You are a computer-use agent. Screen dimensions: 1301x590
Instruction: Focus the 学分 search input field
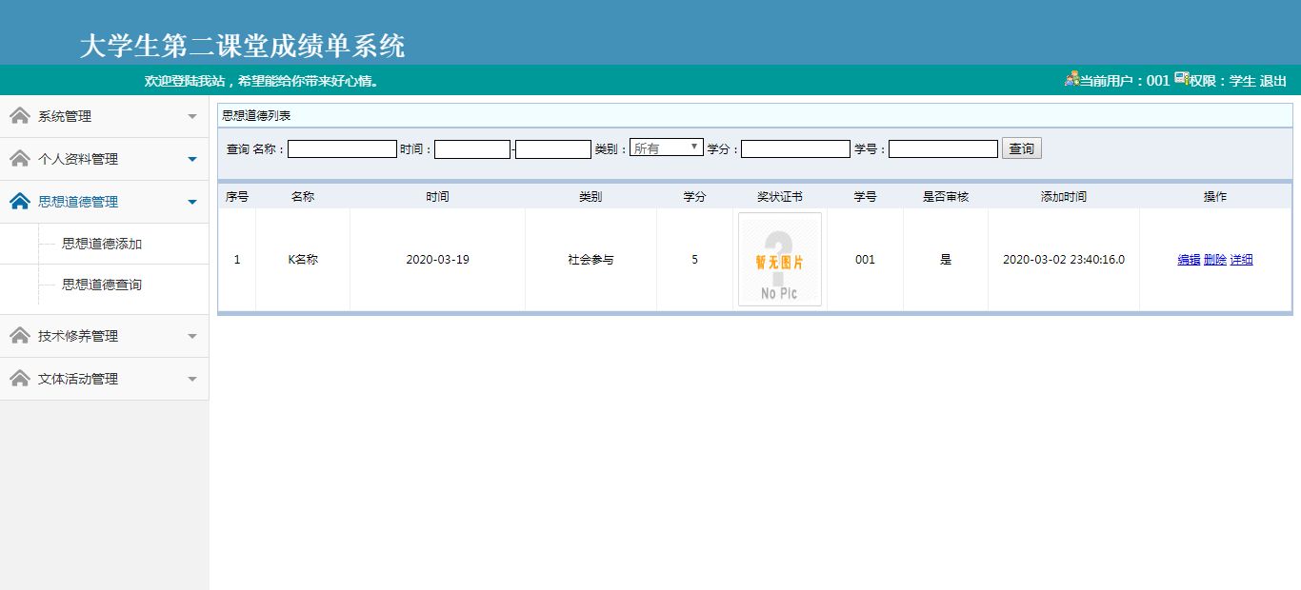click(795, 149)
